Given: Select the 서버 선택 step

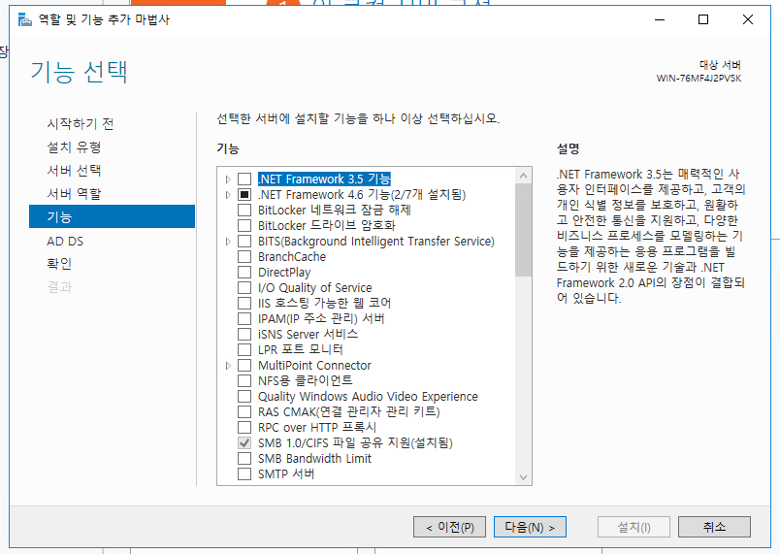Looking at the screenshot, I should (74, 170).
